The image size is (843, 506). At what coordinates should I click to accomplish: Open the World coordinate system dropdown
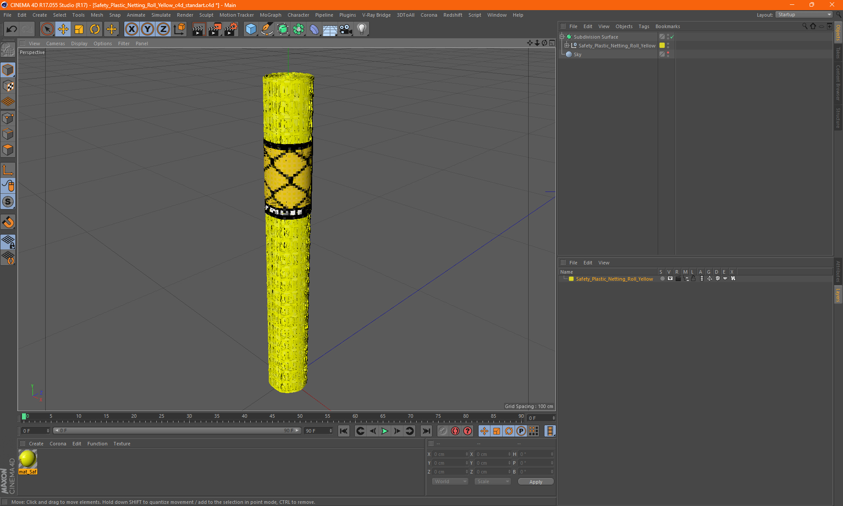click(x=450, y=481)
